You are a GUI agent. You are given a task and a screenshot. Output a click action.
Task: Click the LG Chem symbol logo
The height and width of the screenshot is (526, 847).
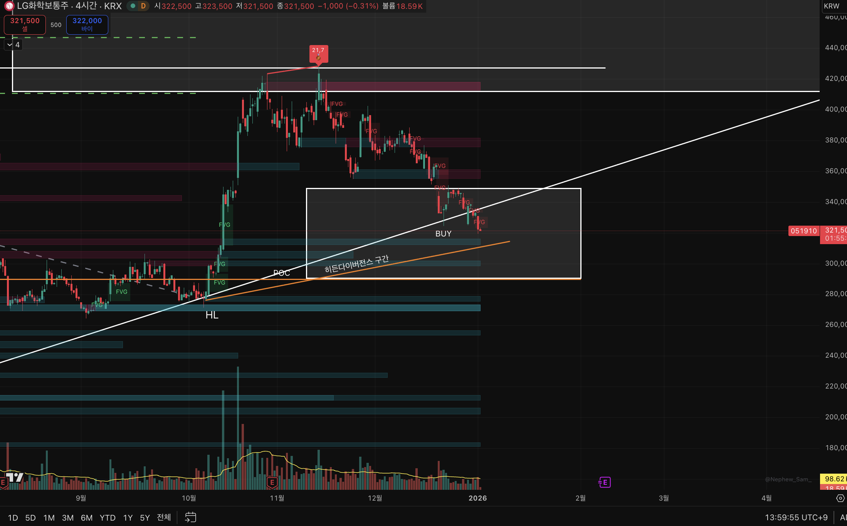pyautogui.click(x=9, y=6)
